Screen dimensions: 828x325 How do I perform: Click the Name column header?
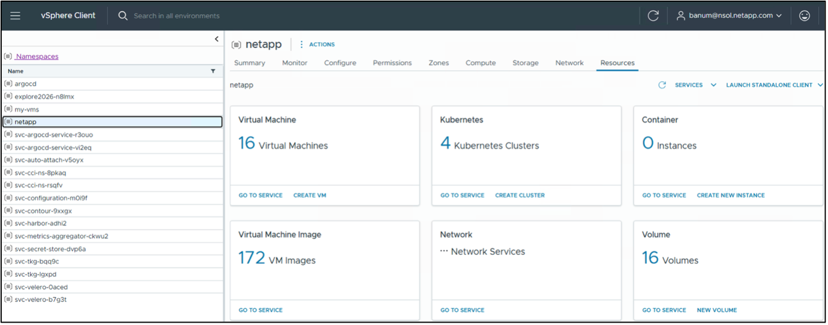(16, 71)
